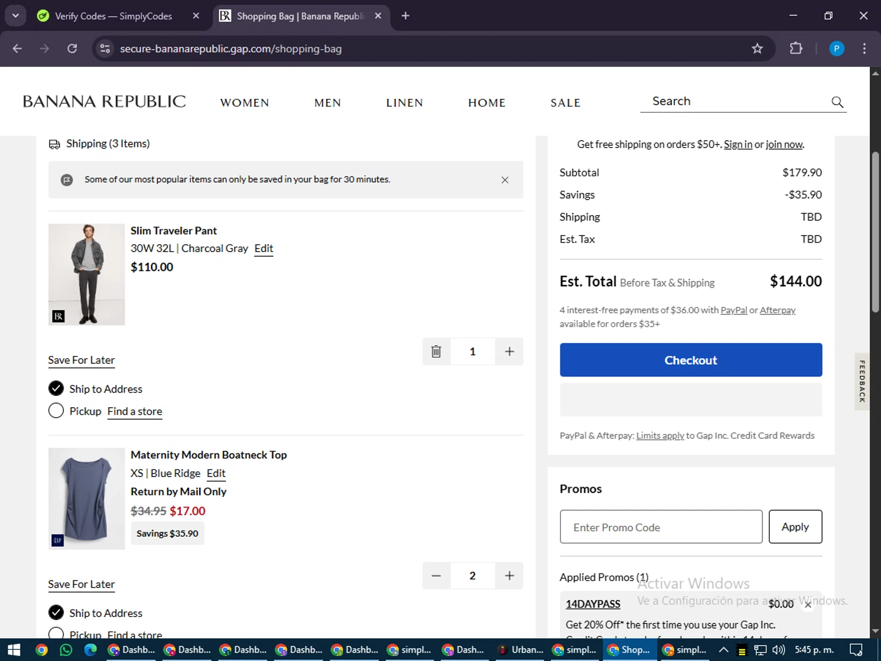Remove the 14DAYPASS applied promo

pos(808,605)
